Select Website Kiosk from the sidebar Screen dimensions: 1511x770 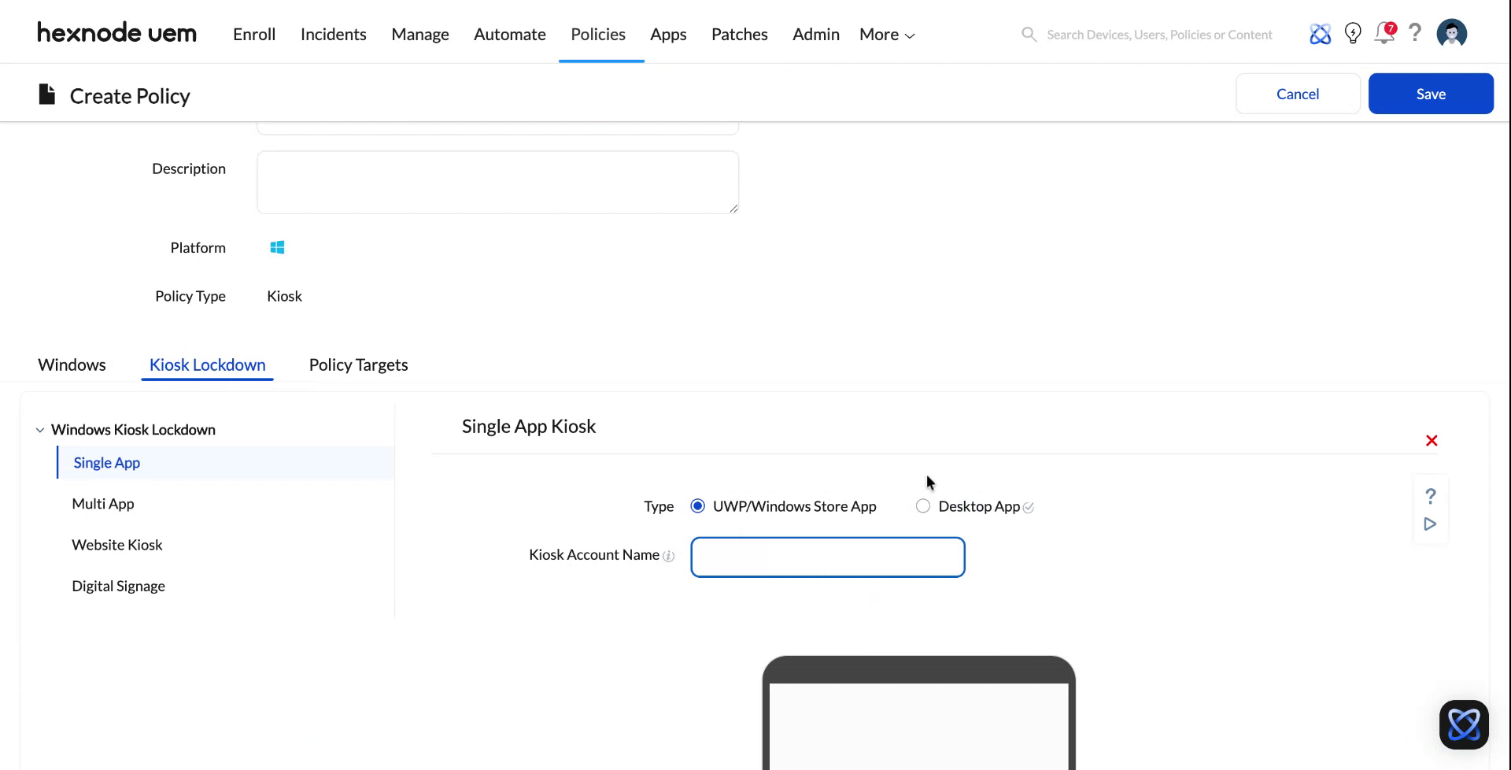tap(116, 544)
